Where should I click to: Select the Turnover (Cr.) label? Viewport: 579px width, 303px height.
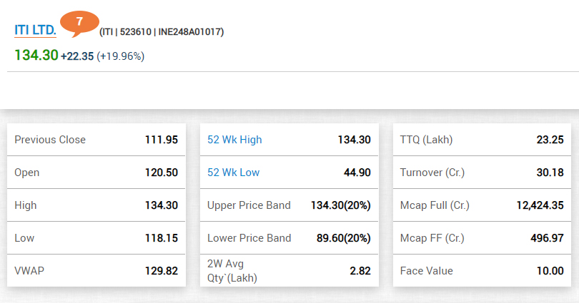(432, 173)
